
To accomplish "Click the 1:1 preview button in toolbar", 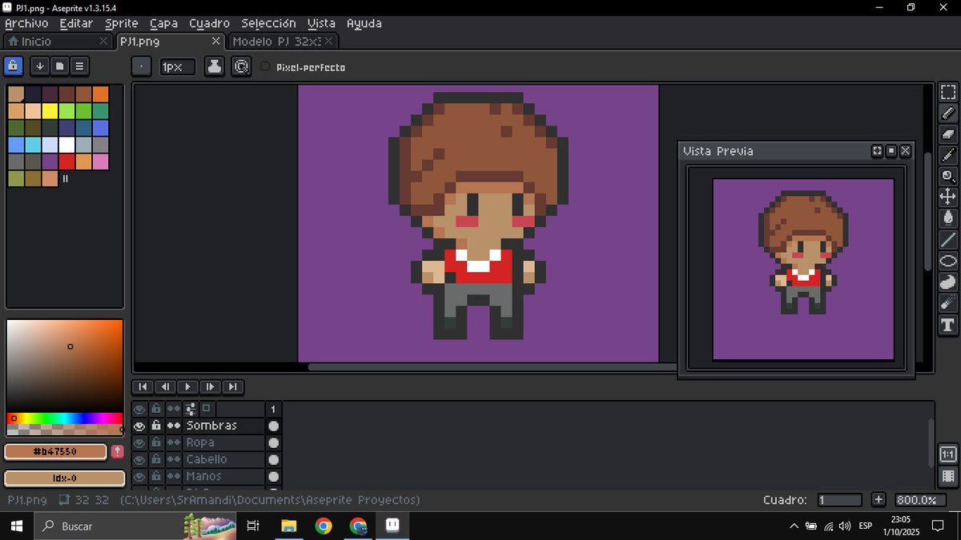I will click(x=948, y=454).
